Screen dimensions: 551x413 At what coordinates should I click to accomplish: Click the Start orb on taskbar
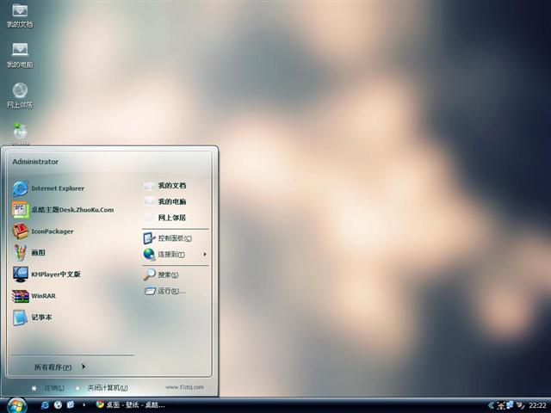point(15,404)
